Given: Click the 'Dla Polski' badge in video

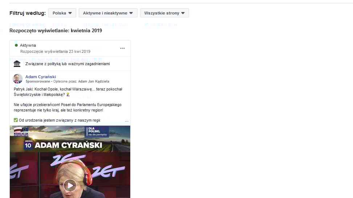Looking at the screenshot, I should 97,132.
